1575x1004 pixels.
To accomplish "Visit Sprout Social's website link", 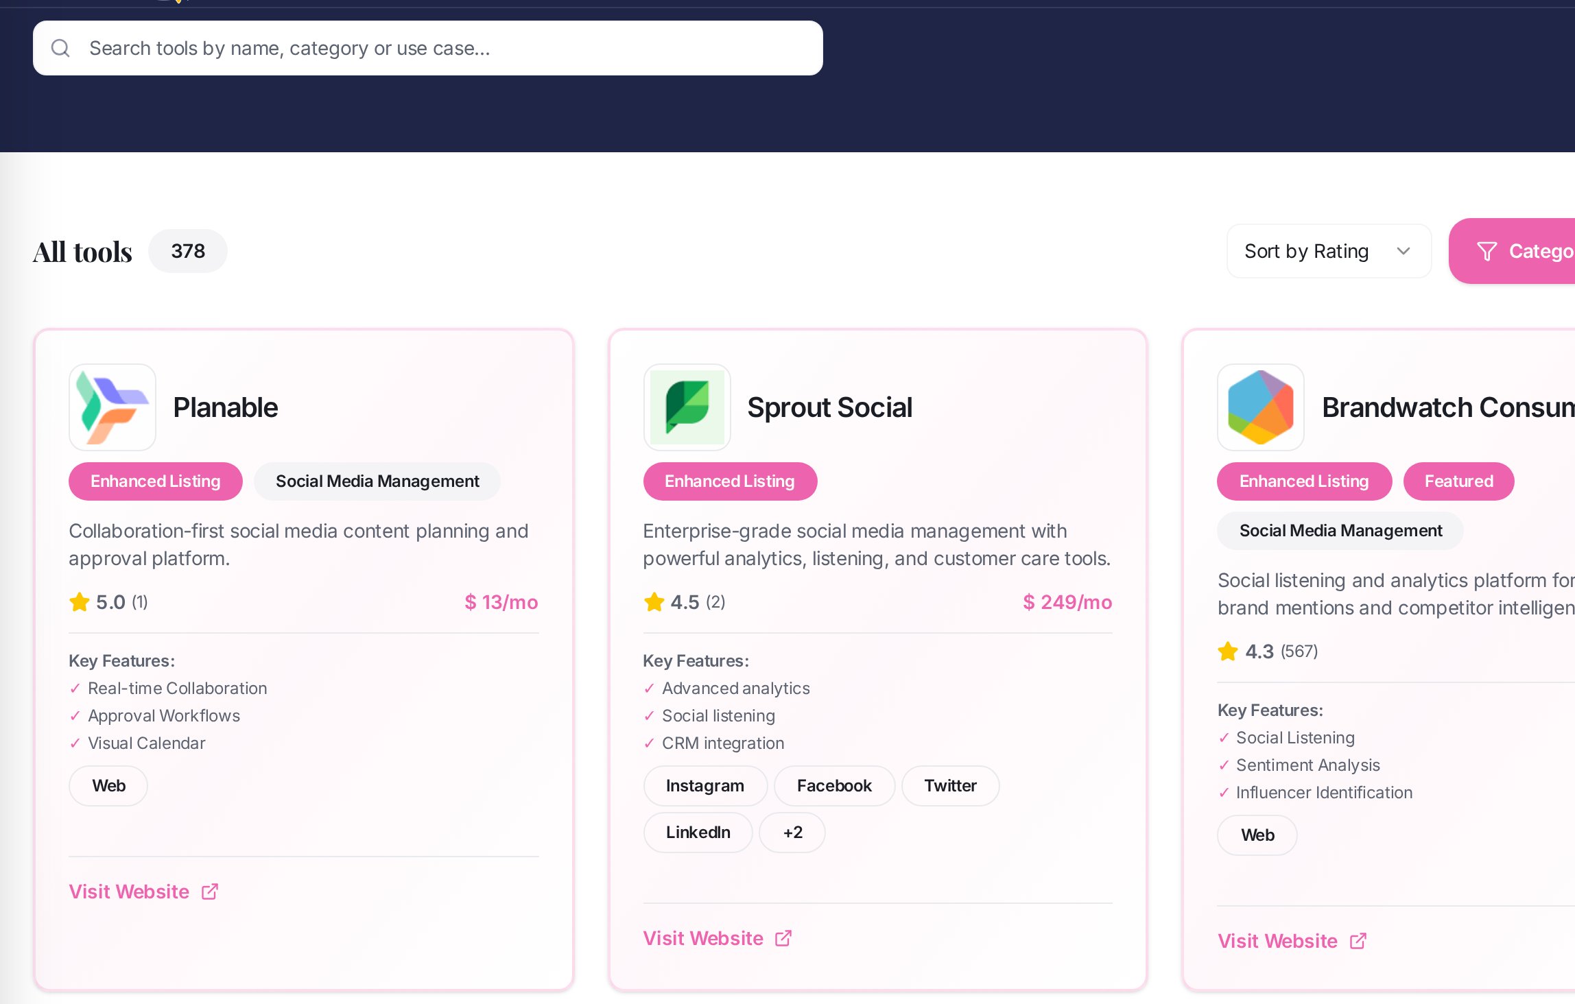I will tap(718, 938).
